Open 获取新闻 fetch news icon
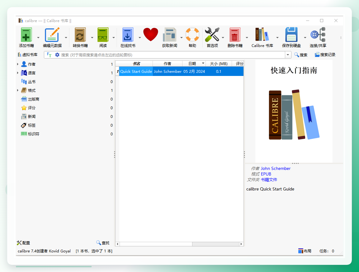 [169, 35]
